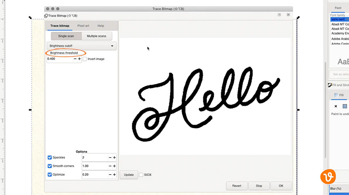Screen dimensions: 349x195
Task: Select the Adobe Arabic font family row
Action: pyautogui.click(x=340, y=39)
